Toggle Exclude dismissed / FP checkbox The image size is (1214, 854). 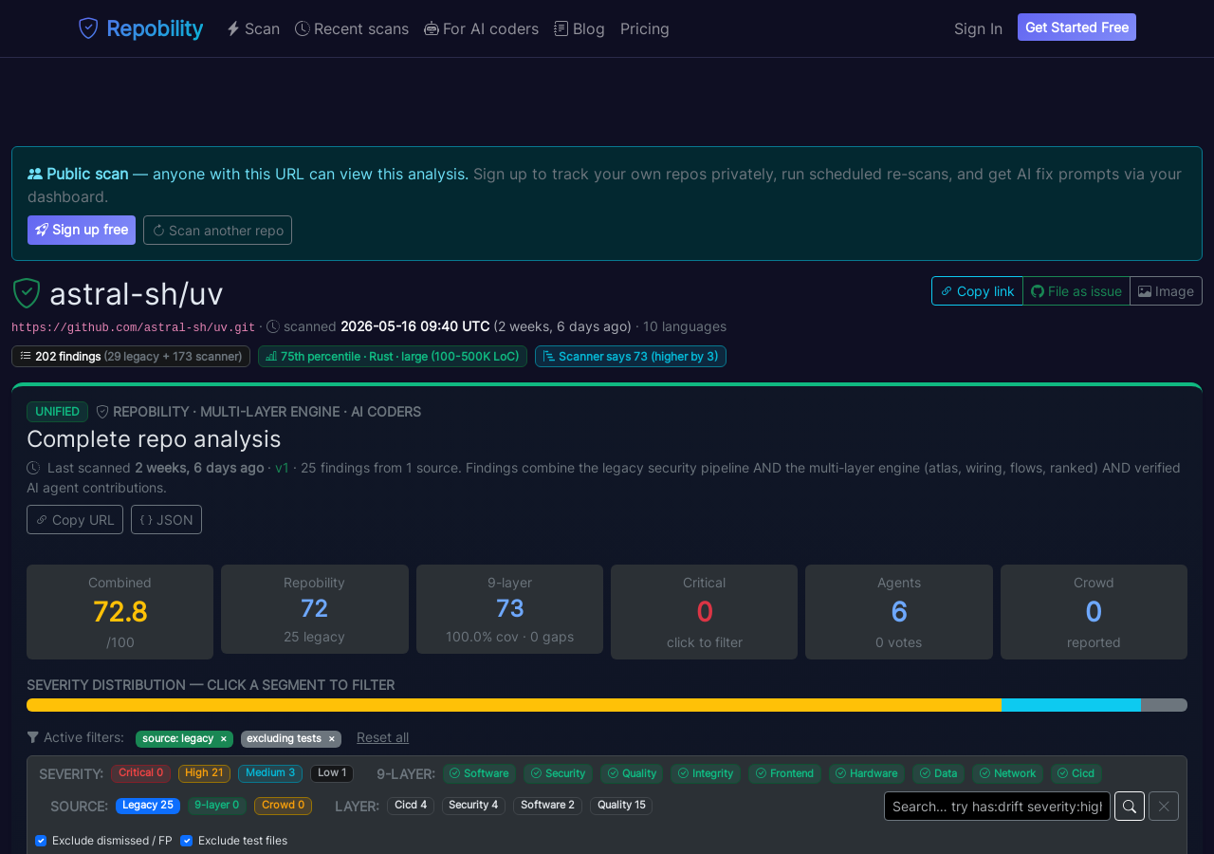[41, 841]
